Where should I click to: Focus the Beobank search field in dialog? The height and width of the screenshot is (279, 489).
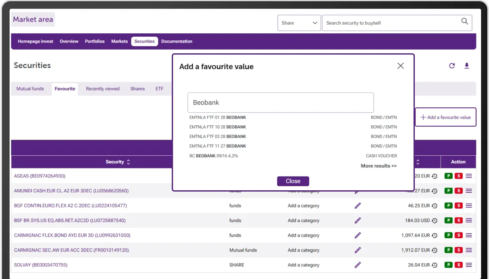281,102
